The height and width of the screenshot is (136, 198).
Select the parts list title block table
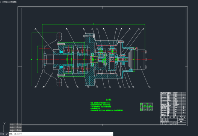pyautogui.click(x=173, y=108)
